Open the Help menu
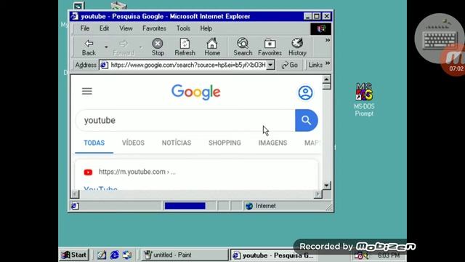This screenshot has width=465, height=262. 206,28
